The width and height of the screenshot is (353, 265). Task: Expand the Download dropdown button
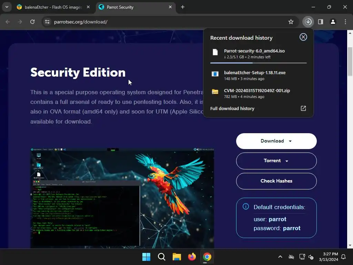pyautogui.click(x=276, y=141)
